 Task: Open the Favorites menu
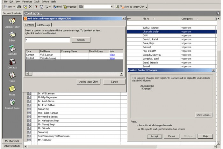point(27,2)
